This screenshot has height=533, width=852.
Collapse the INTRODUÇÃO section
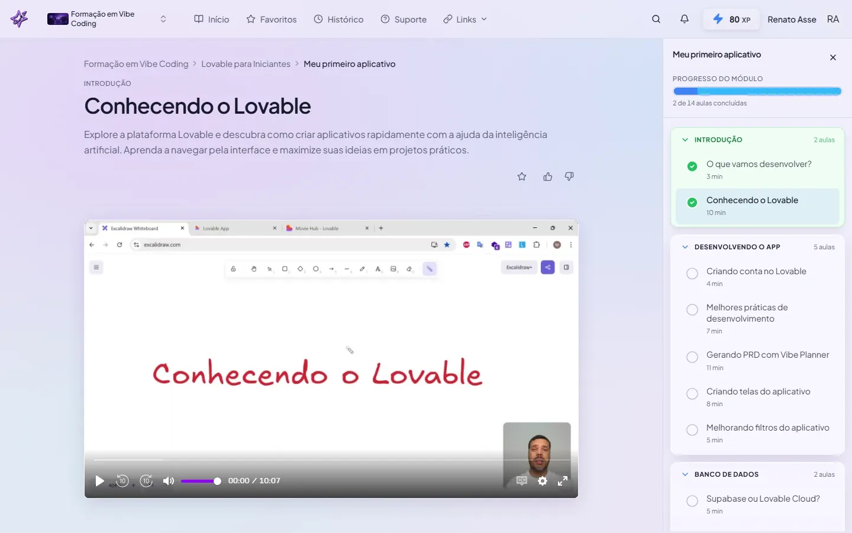pyautogui.click(x=685, y=140)
